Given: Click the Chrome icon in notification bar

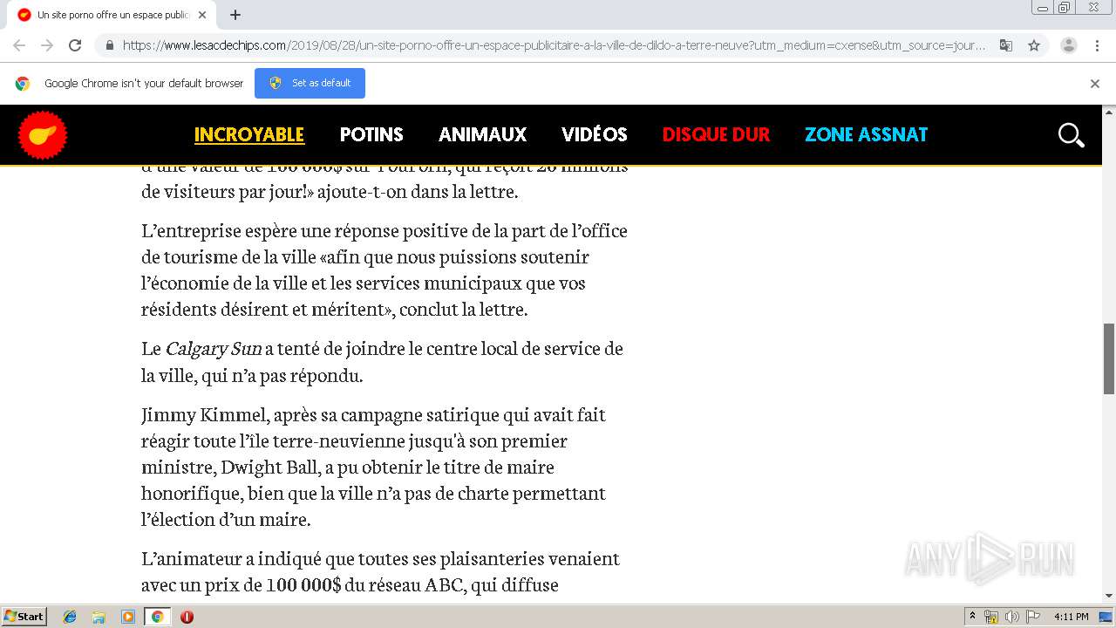Looking at the screenshot, I should (23, 84).
